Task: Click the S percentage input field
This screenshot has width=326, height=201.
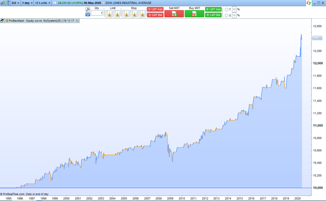Action: pyautogui.click(x=234, y=15)
